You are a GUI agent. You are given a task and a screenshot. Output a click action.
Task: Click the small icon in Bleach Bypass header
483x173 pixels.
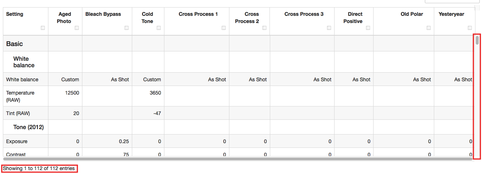pyautogui.click(x=126, y=28)
